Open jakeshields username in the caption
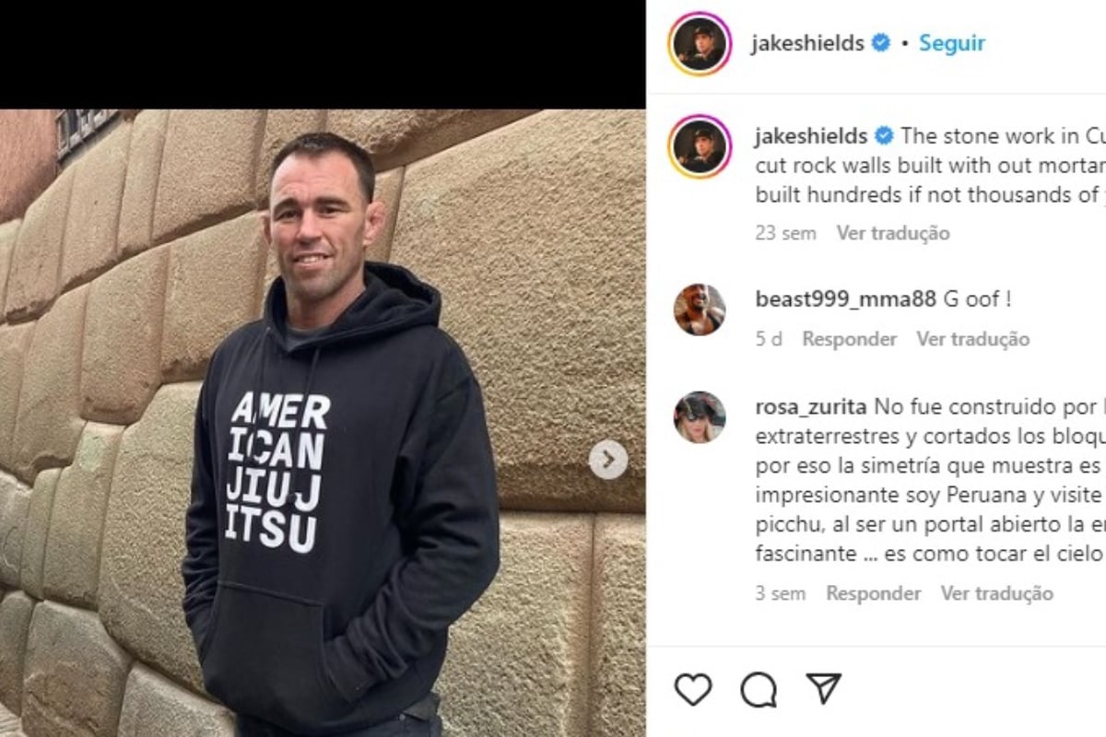 [811, 136]
